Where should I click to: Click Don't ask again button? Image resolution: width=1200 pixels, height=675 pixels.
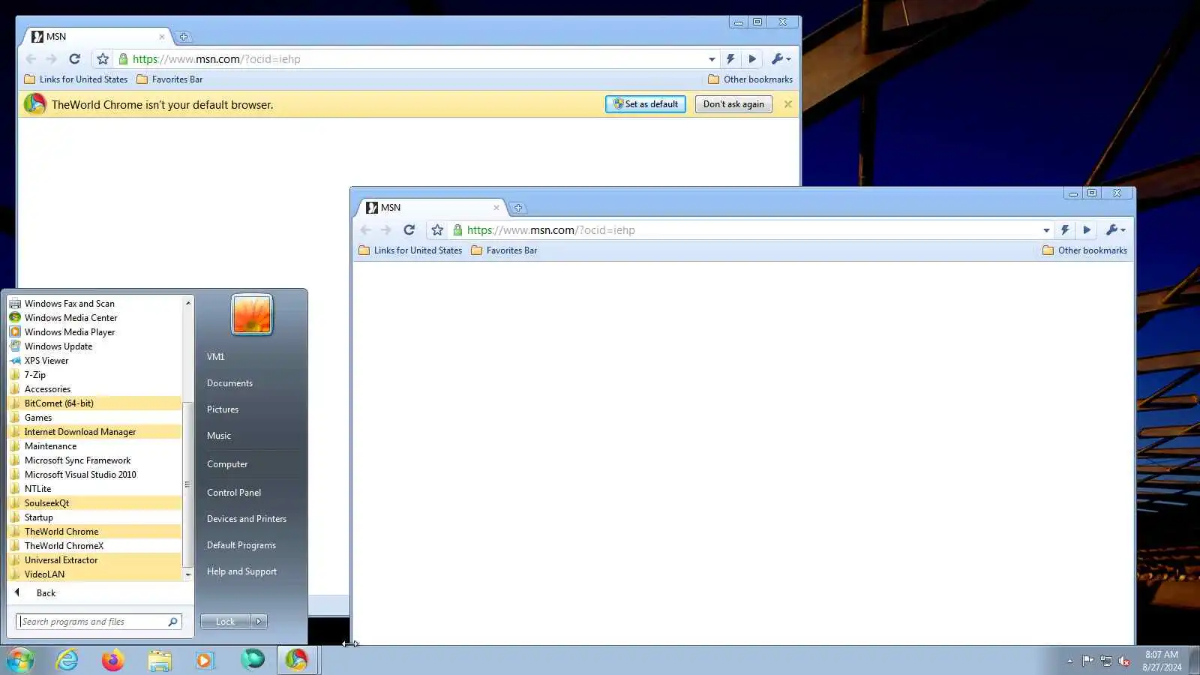click(x=733, y=104)
